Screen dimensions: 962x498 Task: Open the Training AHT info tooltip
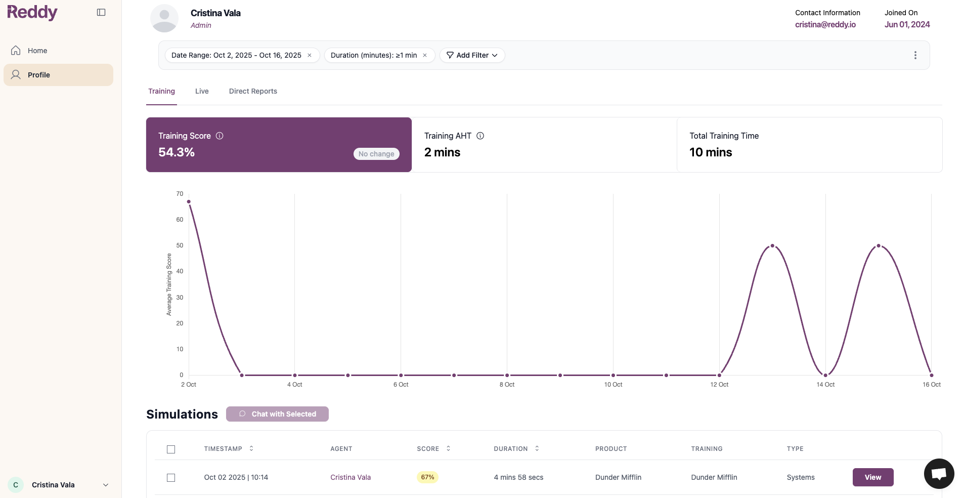pos(480,136)
